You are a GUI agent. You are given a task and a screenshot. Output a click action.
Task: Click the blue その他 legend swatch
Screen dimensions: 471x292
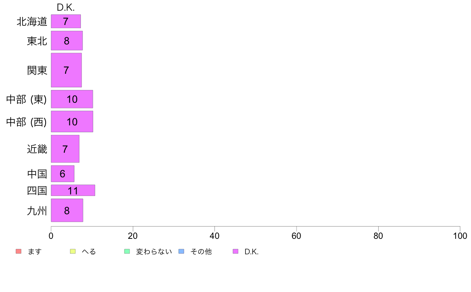tap(181, 251)
